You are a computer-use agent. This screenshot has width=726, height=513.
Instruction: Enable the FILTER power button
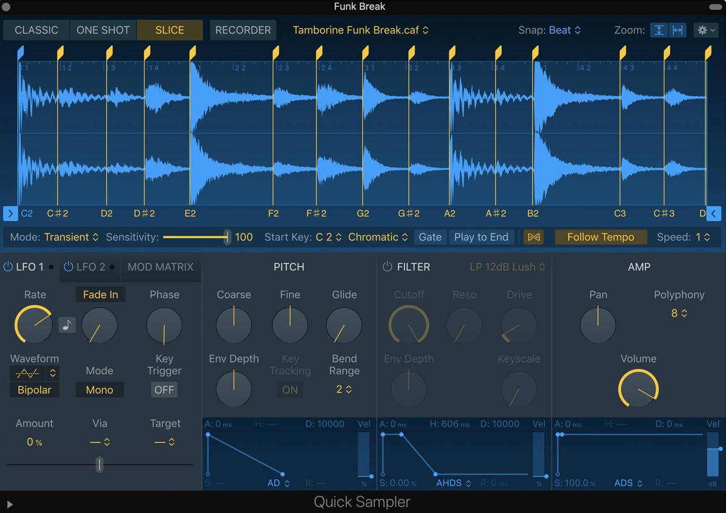tap(387, 267)
